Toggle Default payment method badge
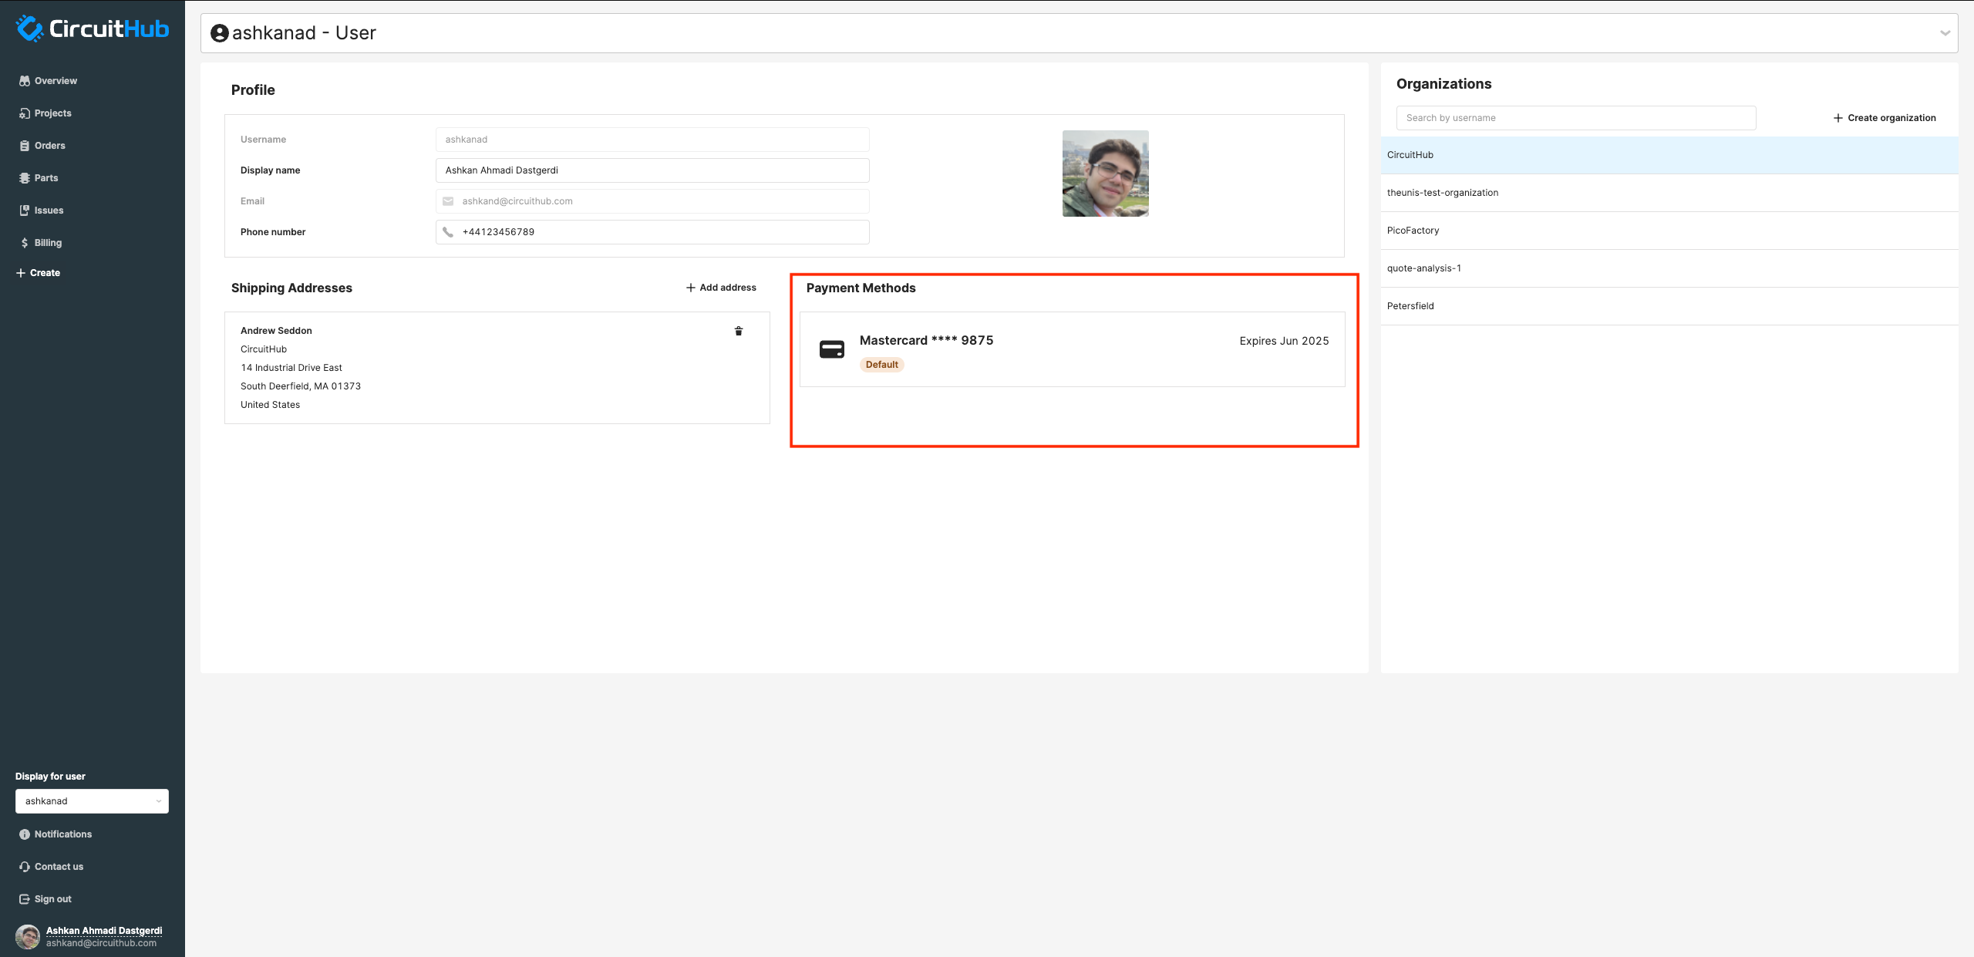 point(881,364)
